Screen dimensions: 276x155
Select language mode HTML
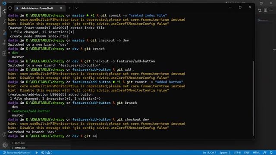tap(256, 152)
